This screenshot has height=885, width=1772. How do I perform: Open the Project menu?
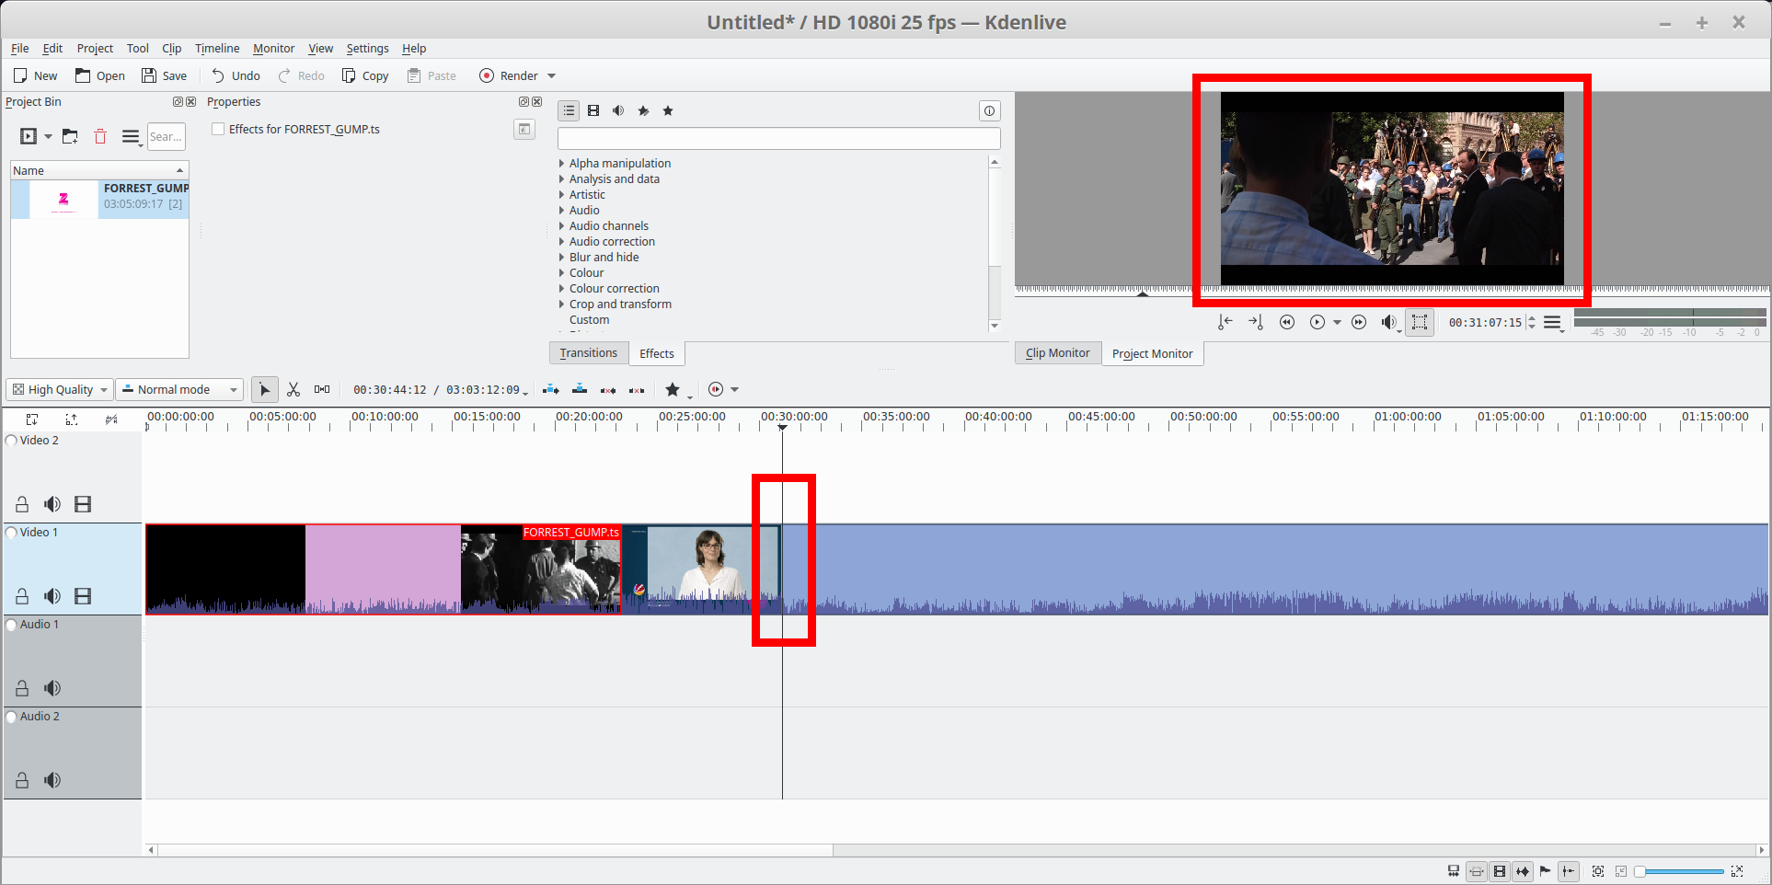click(95, 49)
